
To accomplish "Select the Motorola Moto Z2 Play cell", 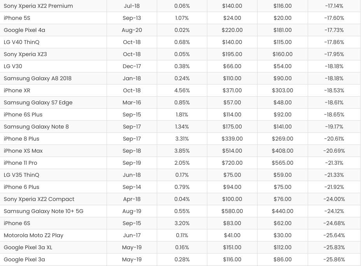I will (33, 235).
